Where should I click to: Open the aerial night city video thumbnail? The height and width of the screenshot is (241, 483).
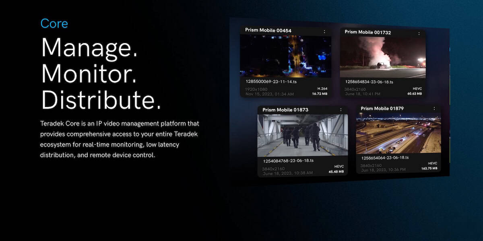[285, 56]
